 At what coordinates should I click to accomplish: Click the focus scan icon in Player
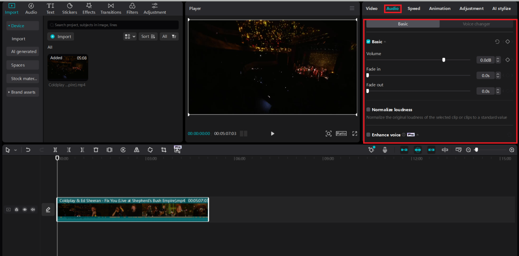pyautogui.click(x=328, y=133)
